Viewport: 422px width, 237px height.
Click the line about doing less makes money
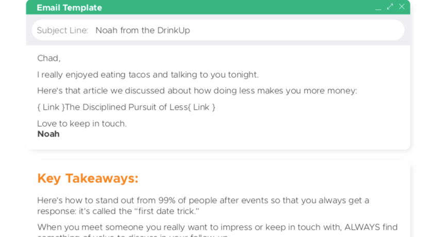[197, 91]
